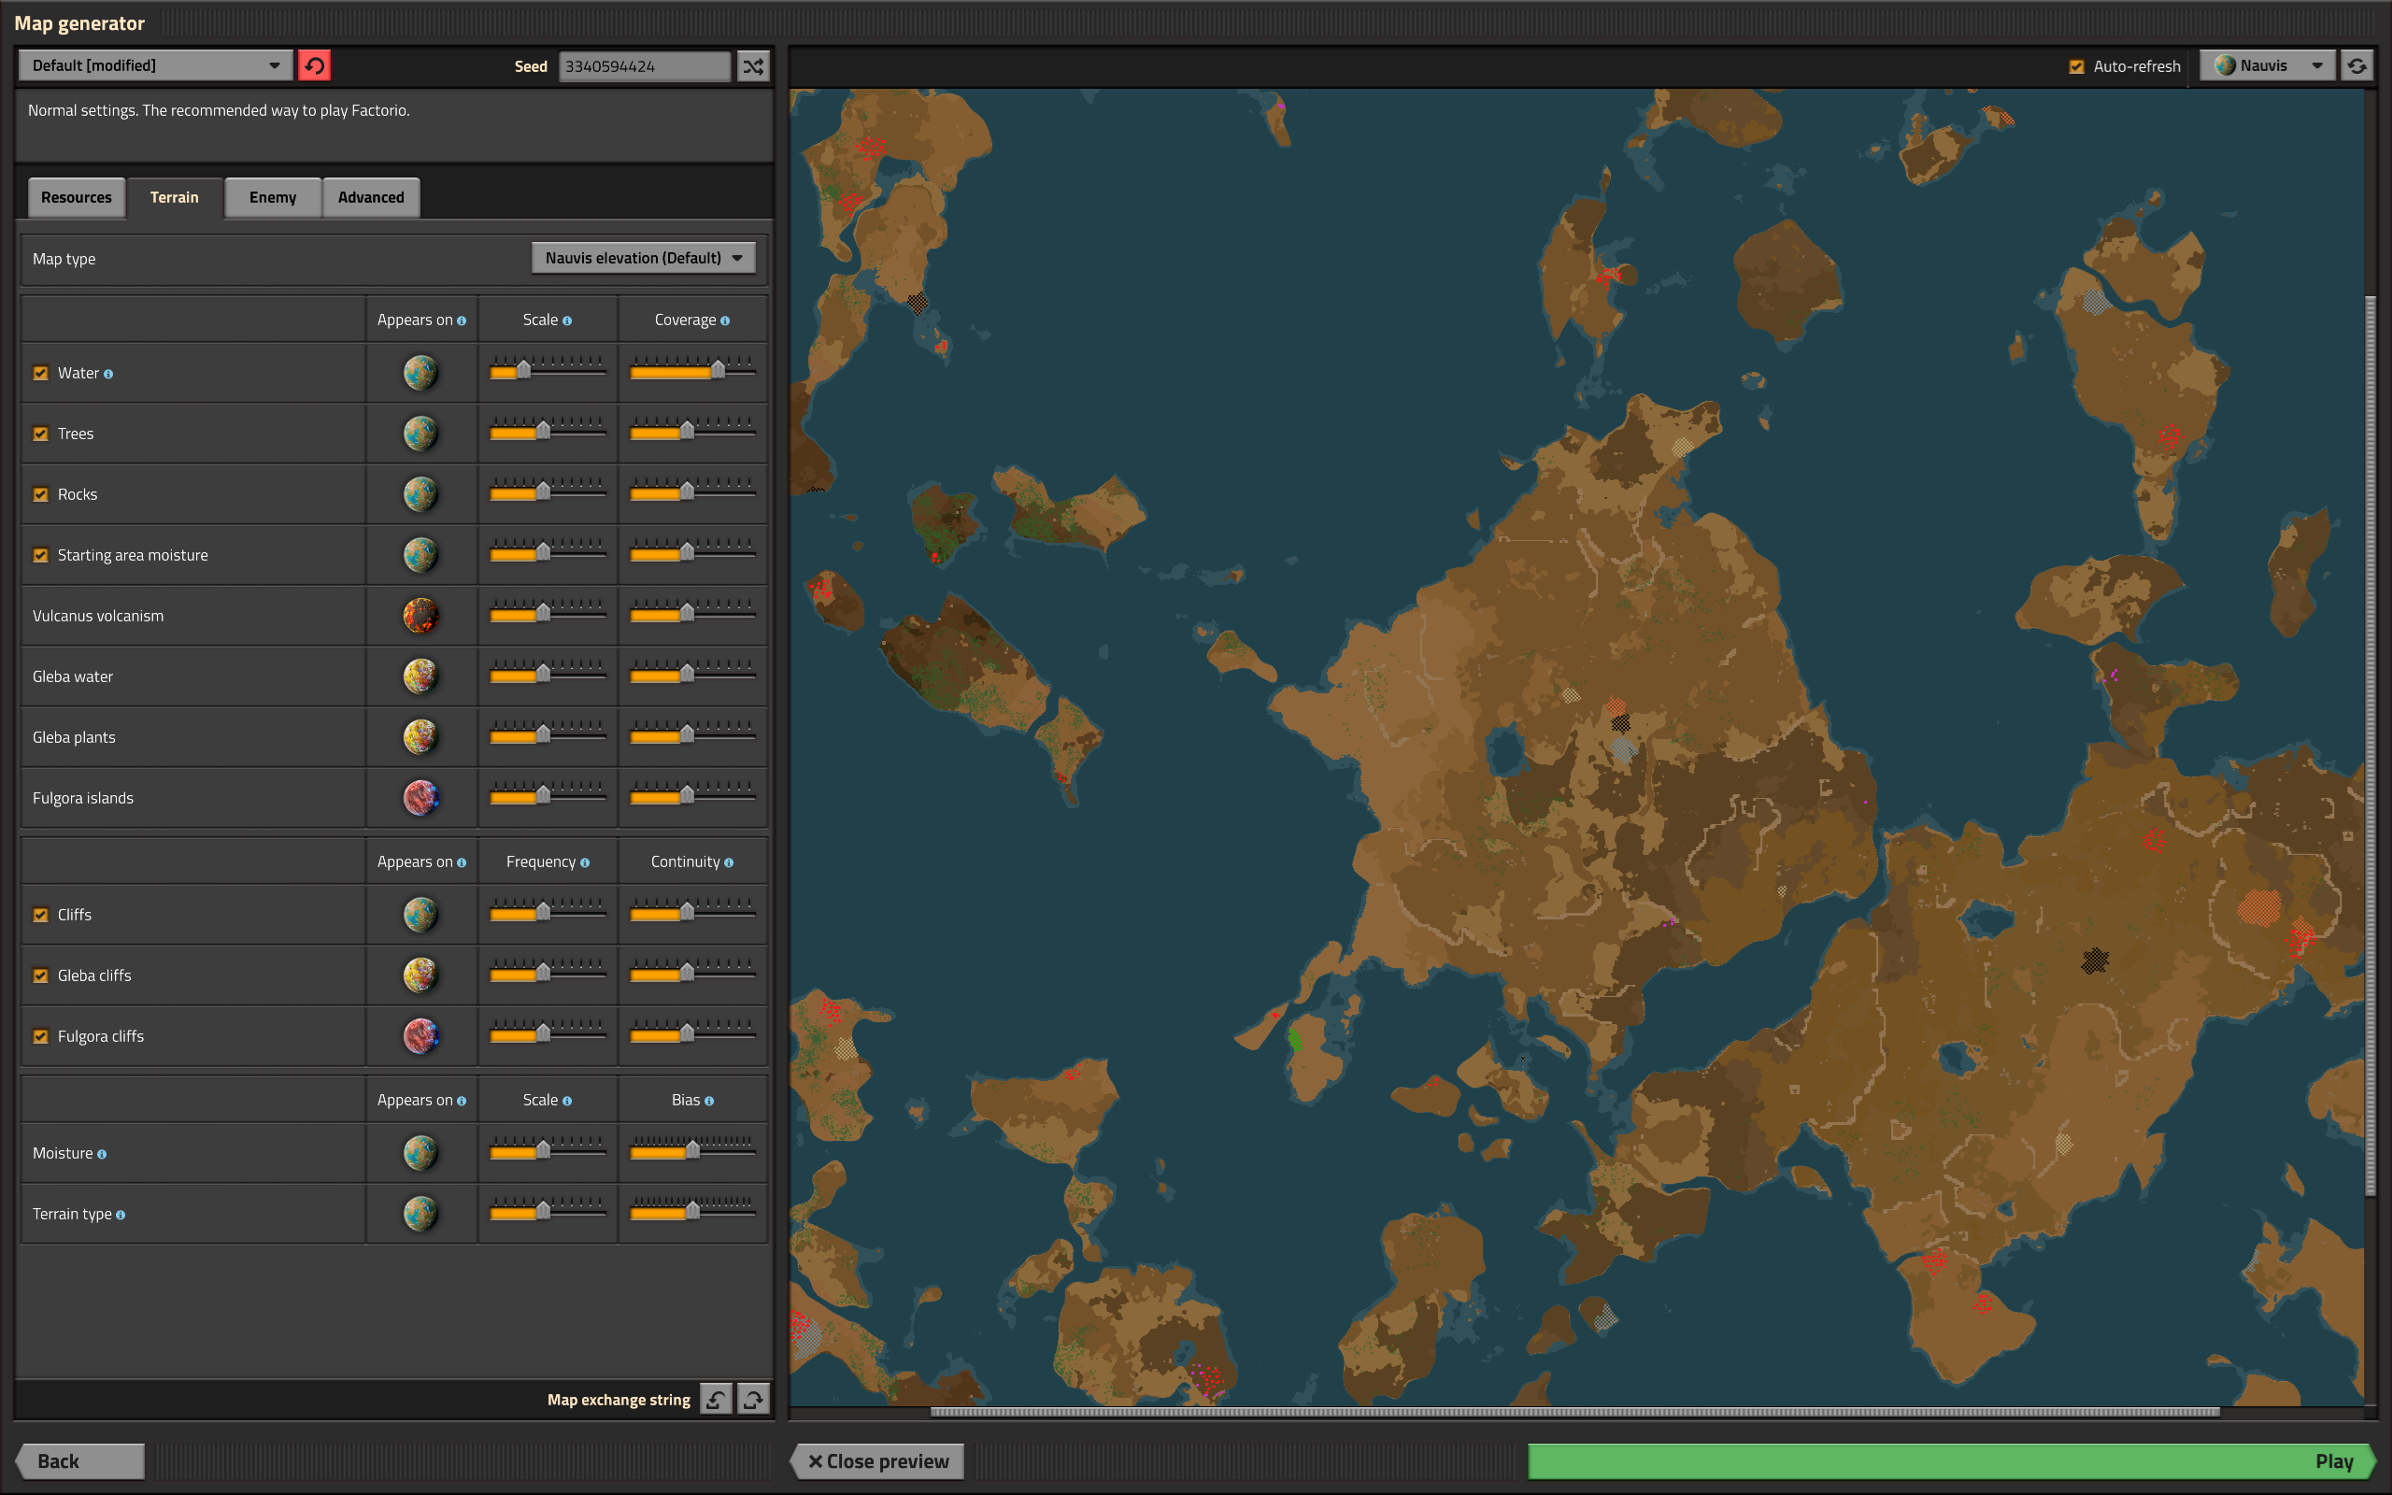This screenshot has height=1495, width=2392.
Task: Click the Nauvis planet icon in Cliffs row
Action: click(x=420, y=915)
